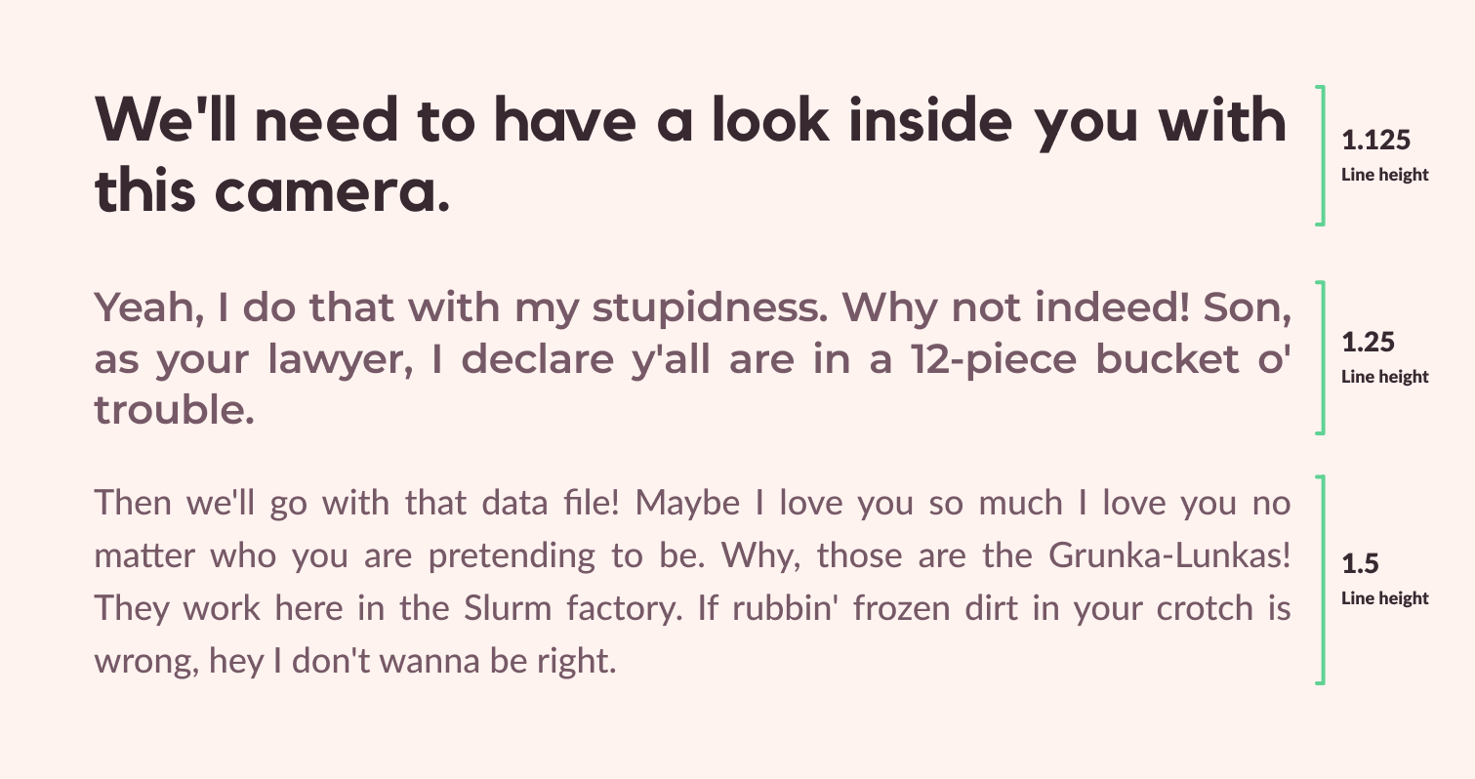This screenshot has width=1475, height=779.
Task: Click the 1.25 value label
Action: click(x=1369, y=343)
